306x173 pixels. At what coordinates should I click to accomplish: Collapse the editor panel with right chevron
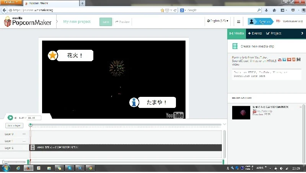coord(302,33)
